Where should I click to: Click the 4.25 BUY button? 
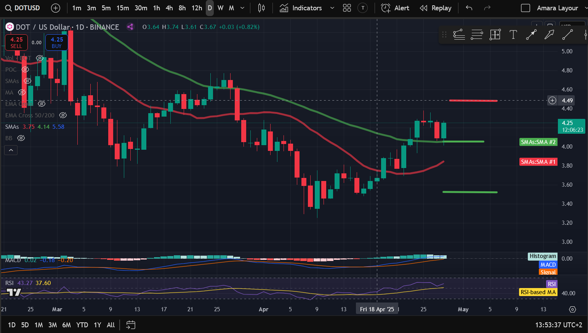pyautogui.click(x=57, y=43)
